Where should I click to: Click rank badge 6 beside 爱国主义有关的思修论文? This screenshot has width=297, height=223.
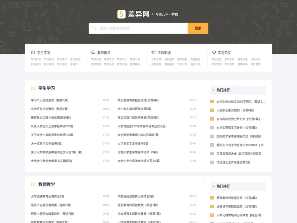[x=212, y=145]
